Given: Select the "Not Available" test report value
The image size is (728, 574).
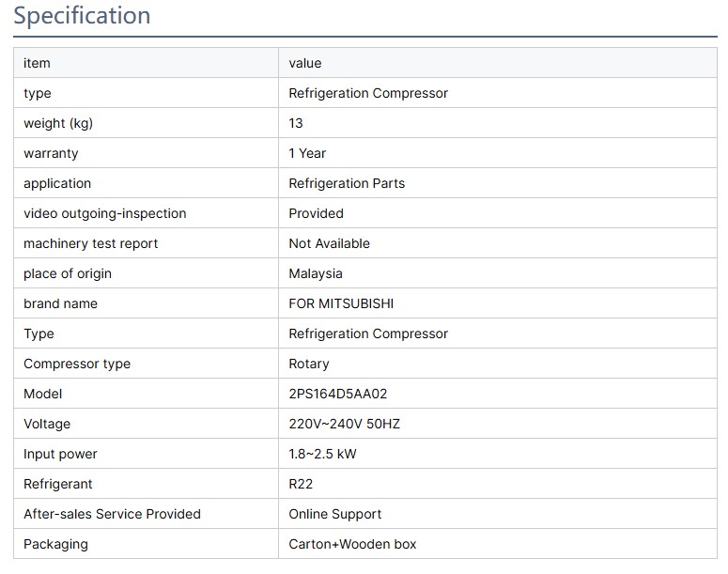Looking at the screenshot, I should [329, 243].
